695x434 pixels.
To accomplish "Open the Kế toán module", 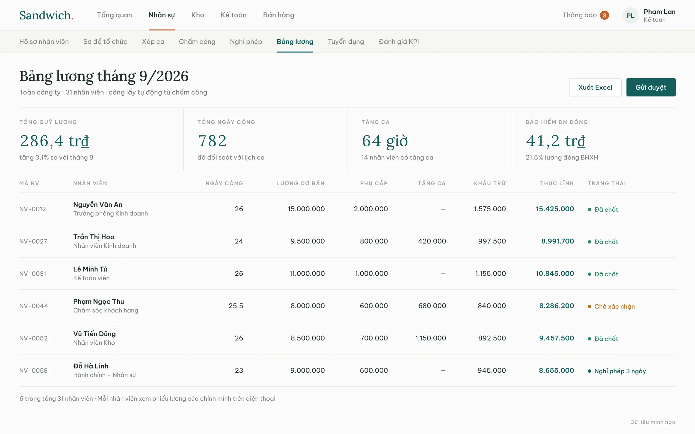I will [234, 15].
